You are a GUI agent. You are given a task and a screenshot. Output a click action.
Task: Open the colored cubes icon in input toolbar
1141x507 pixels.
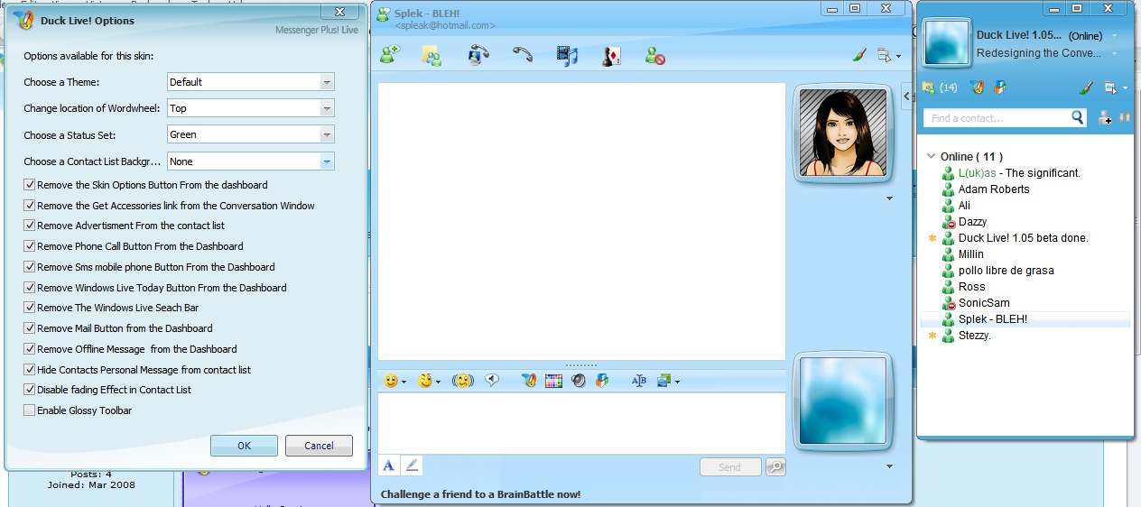[x=602, y=381]
